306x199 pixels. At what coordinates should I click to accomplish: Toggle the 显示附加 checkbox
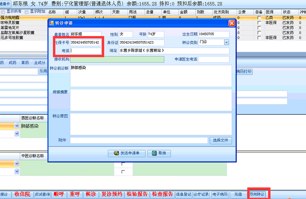point(27,12)
